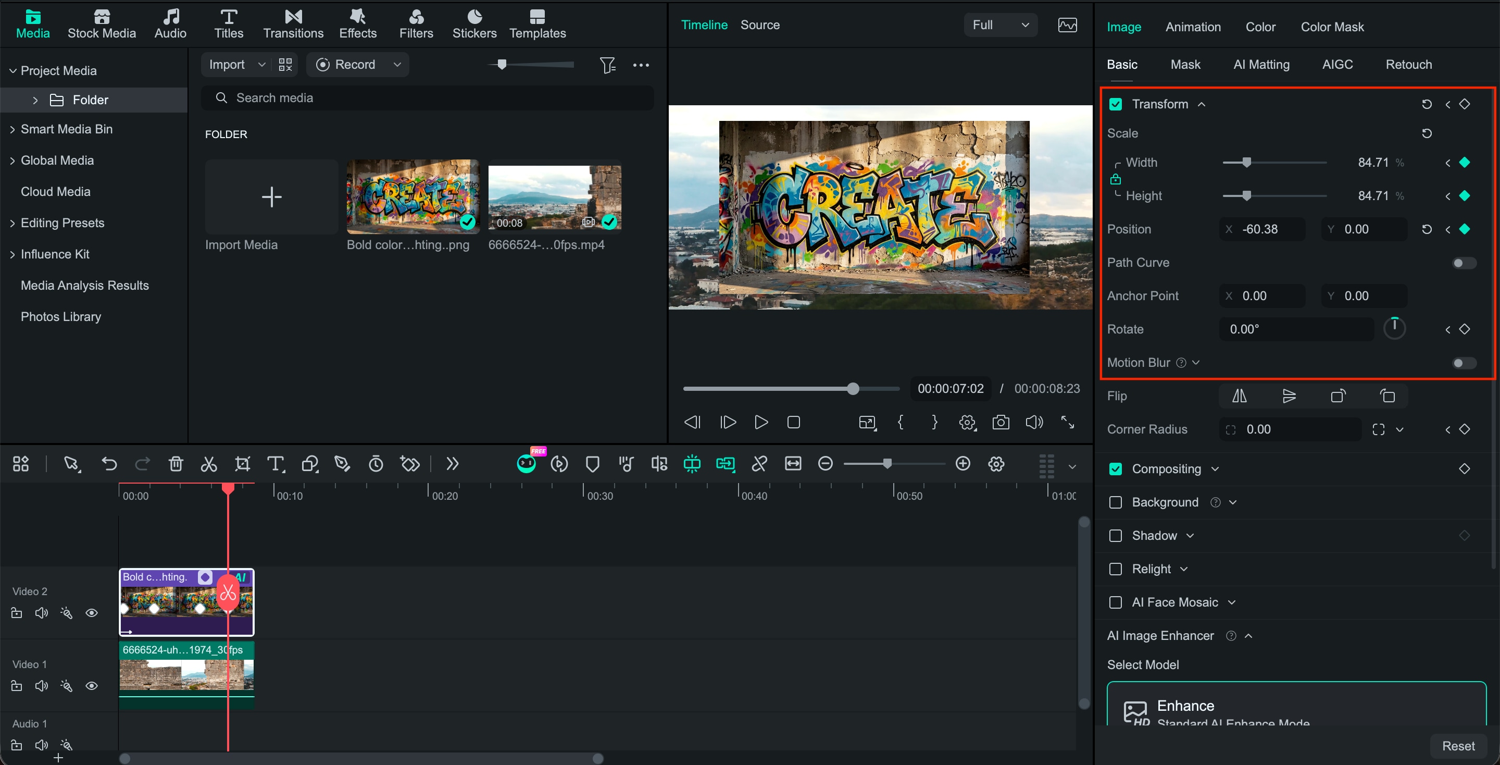
Task: Click the split scissors icon in timeline toolbar
Action: tap(208, 464)
